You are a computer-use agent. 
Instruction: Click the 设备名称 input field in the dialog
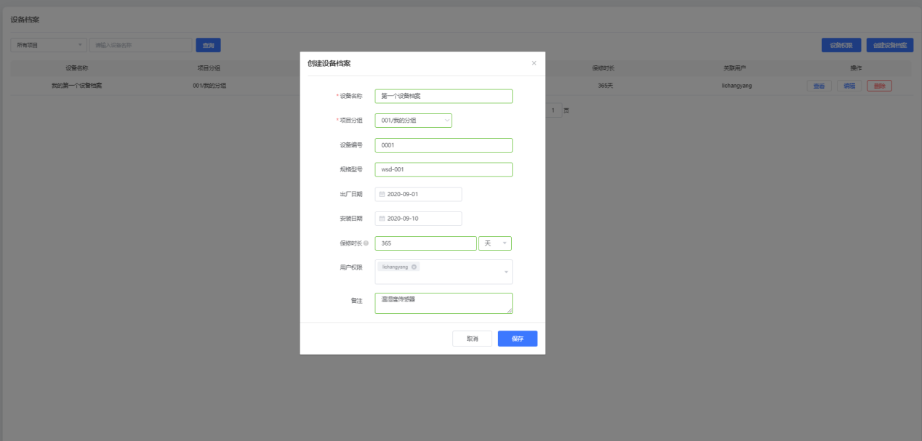click(x=444, y=96)
